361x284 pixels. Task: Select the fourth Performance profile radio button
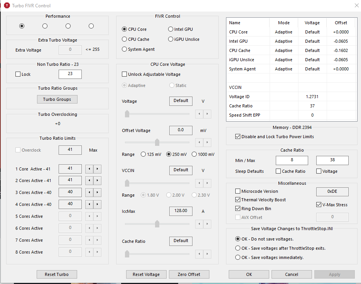pyautogui.click(x=91, y=26)
